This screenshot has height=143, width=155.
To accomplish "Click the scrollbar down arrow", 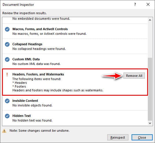I will 150,123.
